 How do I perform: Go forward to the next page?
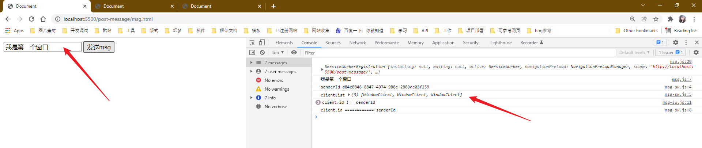pos(20,19)
